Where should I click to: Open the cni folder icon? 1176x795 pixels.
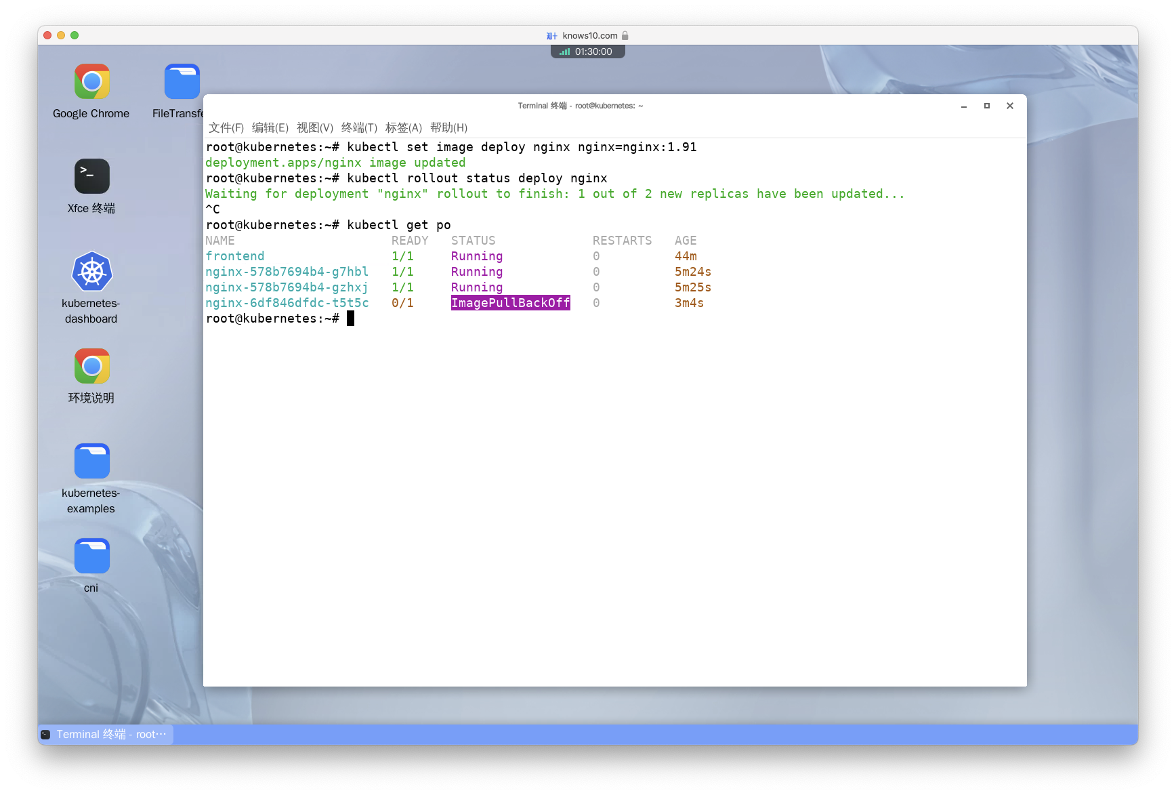(x=91, y=556)
